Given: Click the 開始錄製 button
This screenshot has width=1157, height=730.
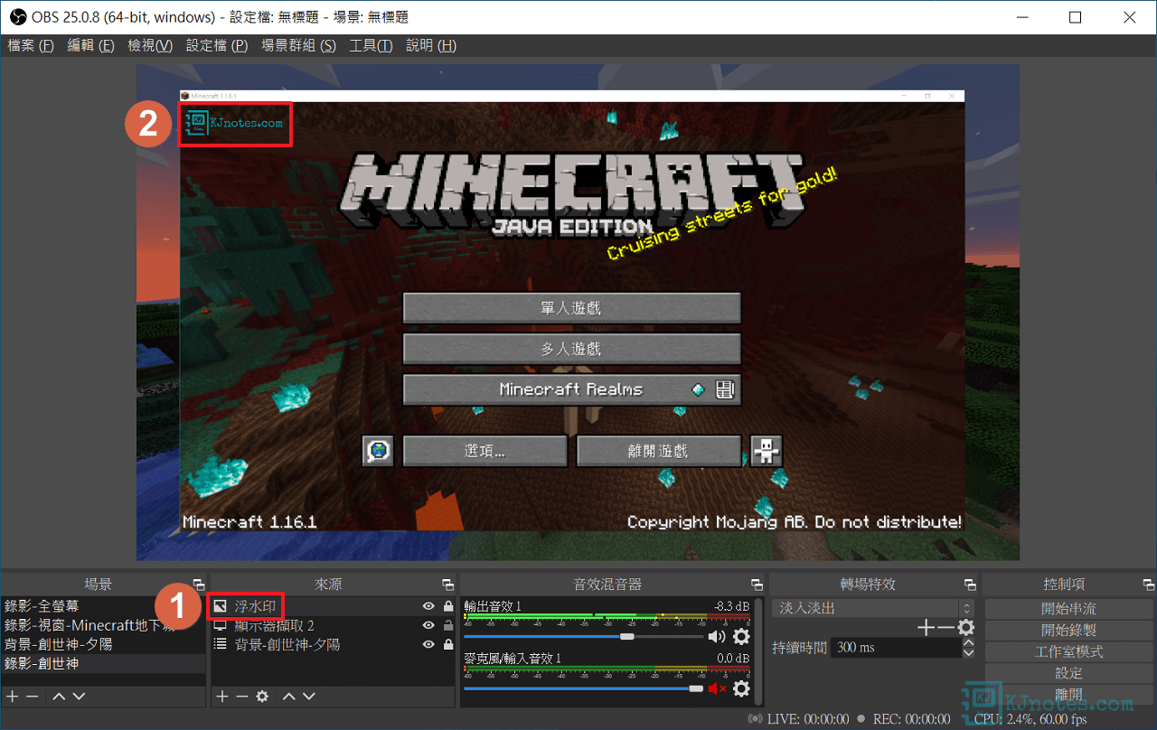Looking at the screenshot, I should point(1068,630).
